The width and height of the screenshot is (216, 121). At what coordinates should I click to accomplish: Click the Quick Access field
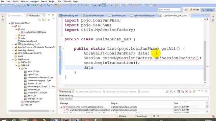point(169,9)
